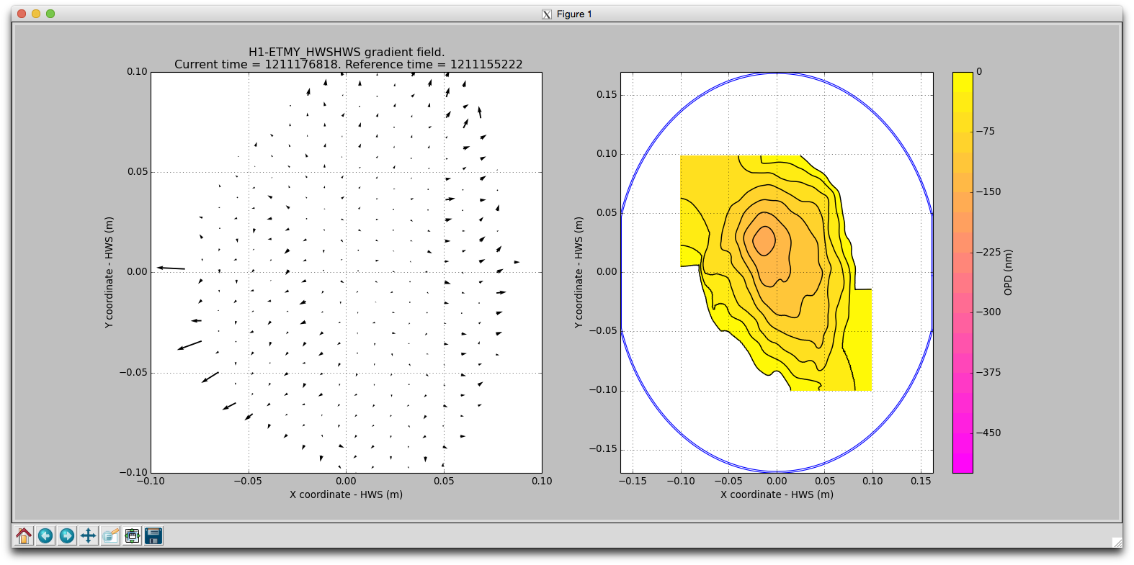Screen dimensions: 1134x565
Task: Save the figure with floppy disk icon
Action: coord(153,535)
